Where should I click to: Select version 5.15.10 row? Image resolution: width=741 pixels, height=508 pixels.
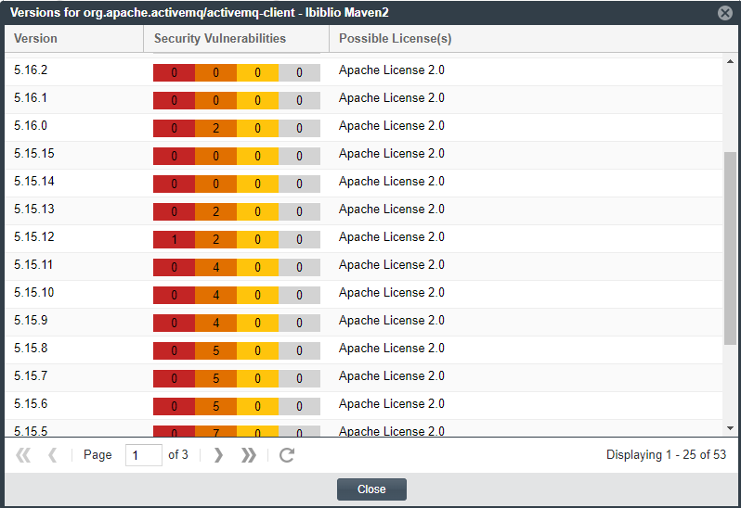click(x=363, y=295)
